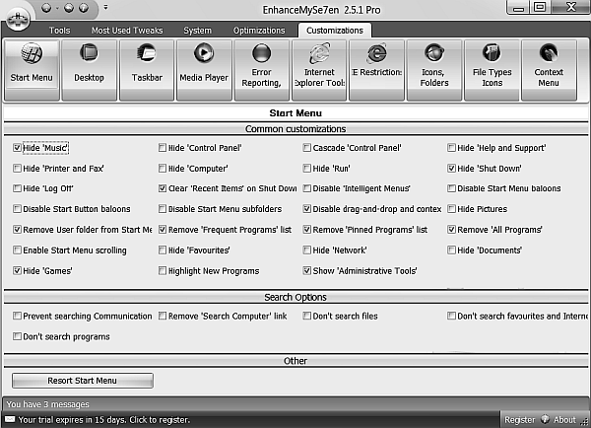Enable Highlight New Programs checkbox
591x428 pixels.
pos(163,270)
